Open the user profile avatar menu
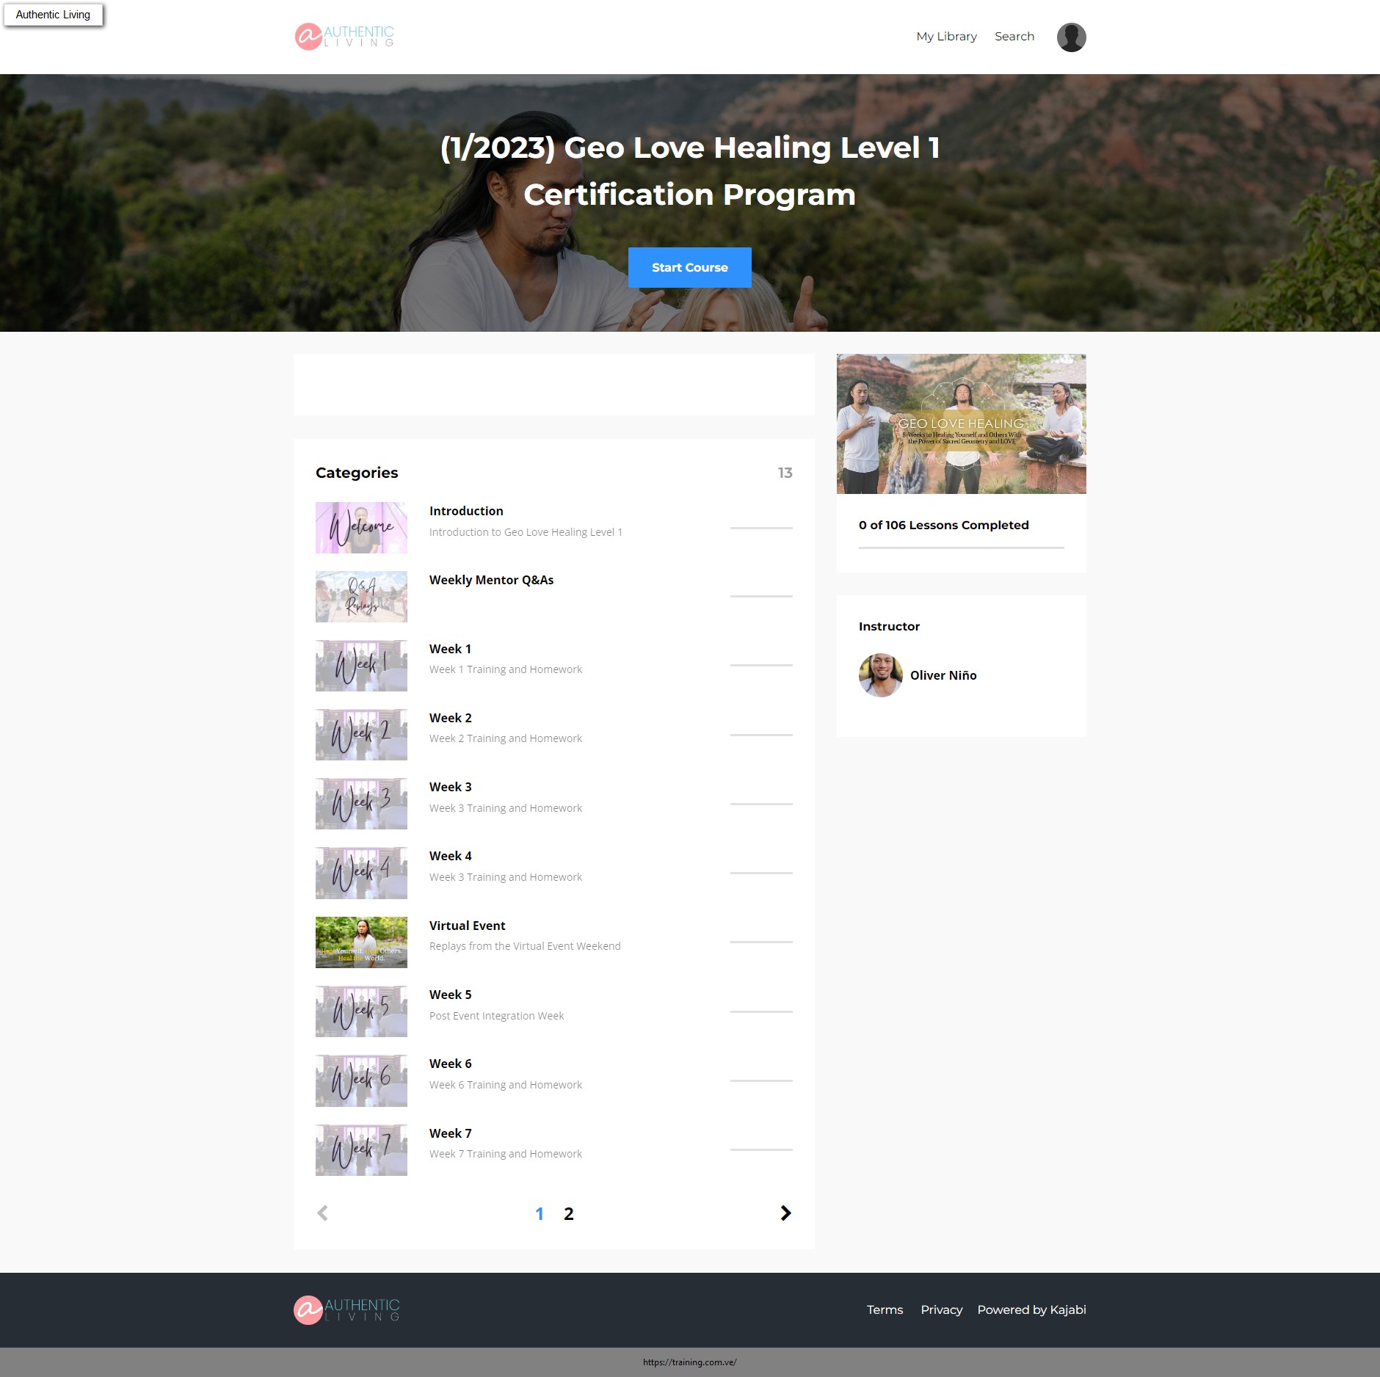Screen dimensions: 1380x1377 pyautogui.click(x=1071, y=37)
